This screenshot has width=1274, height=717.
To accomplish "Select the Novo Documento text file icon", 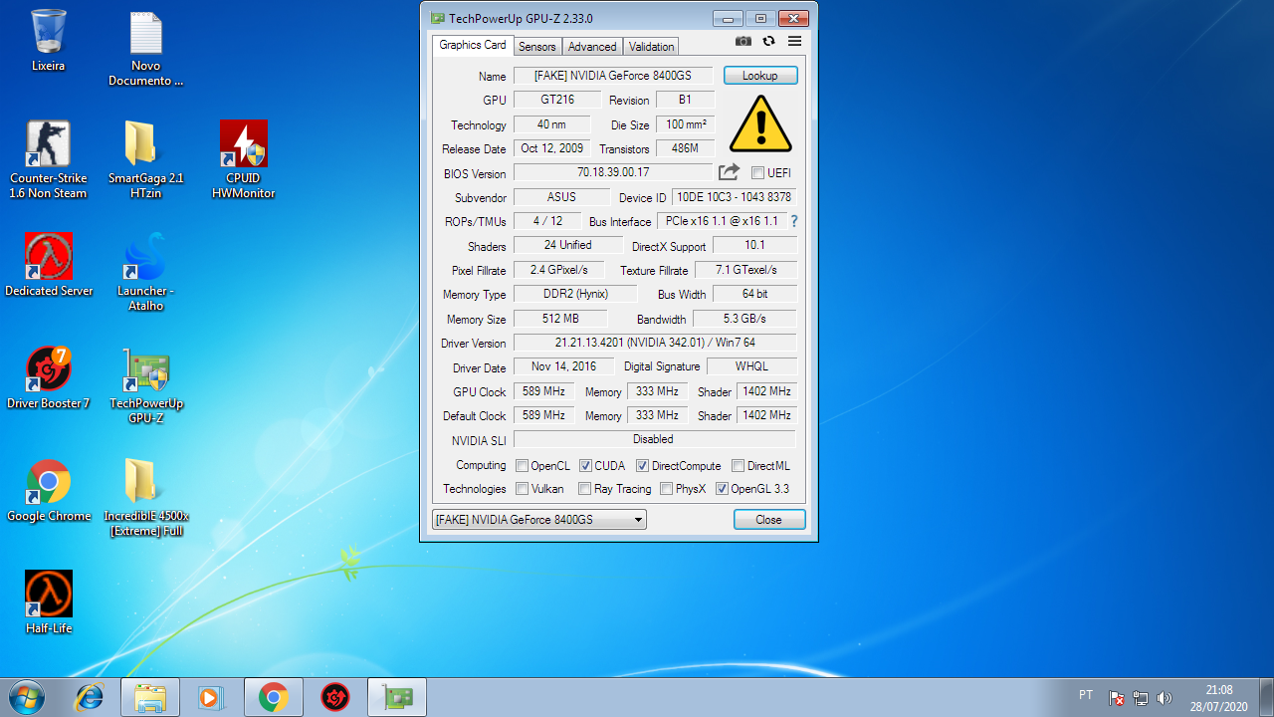I will 145,49.
